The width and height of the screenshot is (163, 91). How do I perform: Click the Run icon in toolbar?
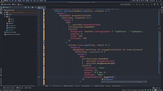(134, 4)
